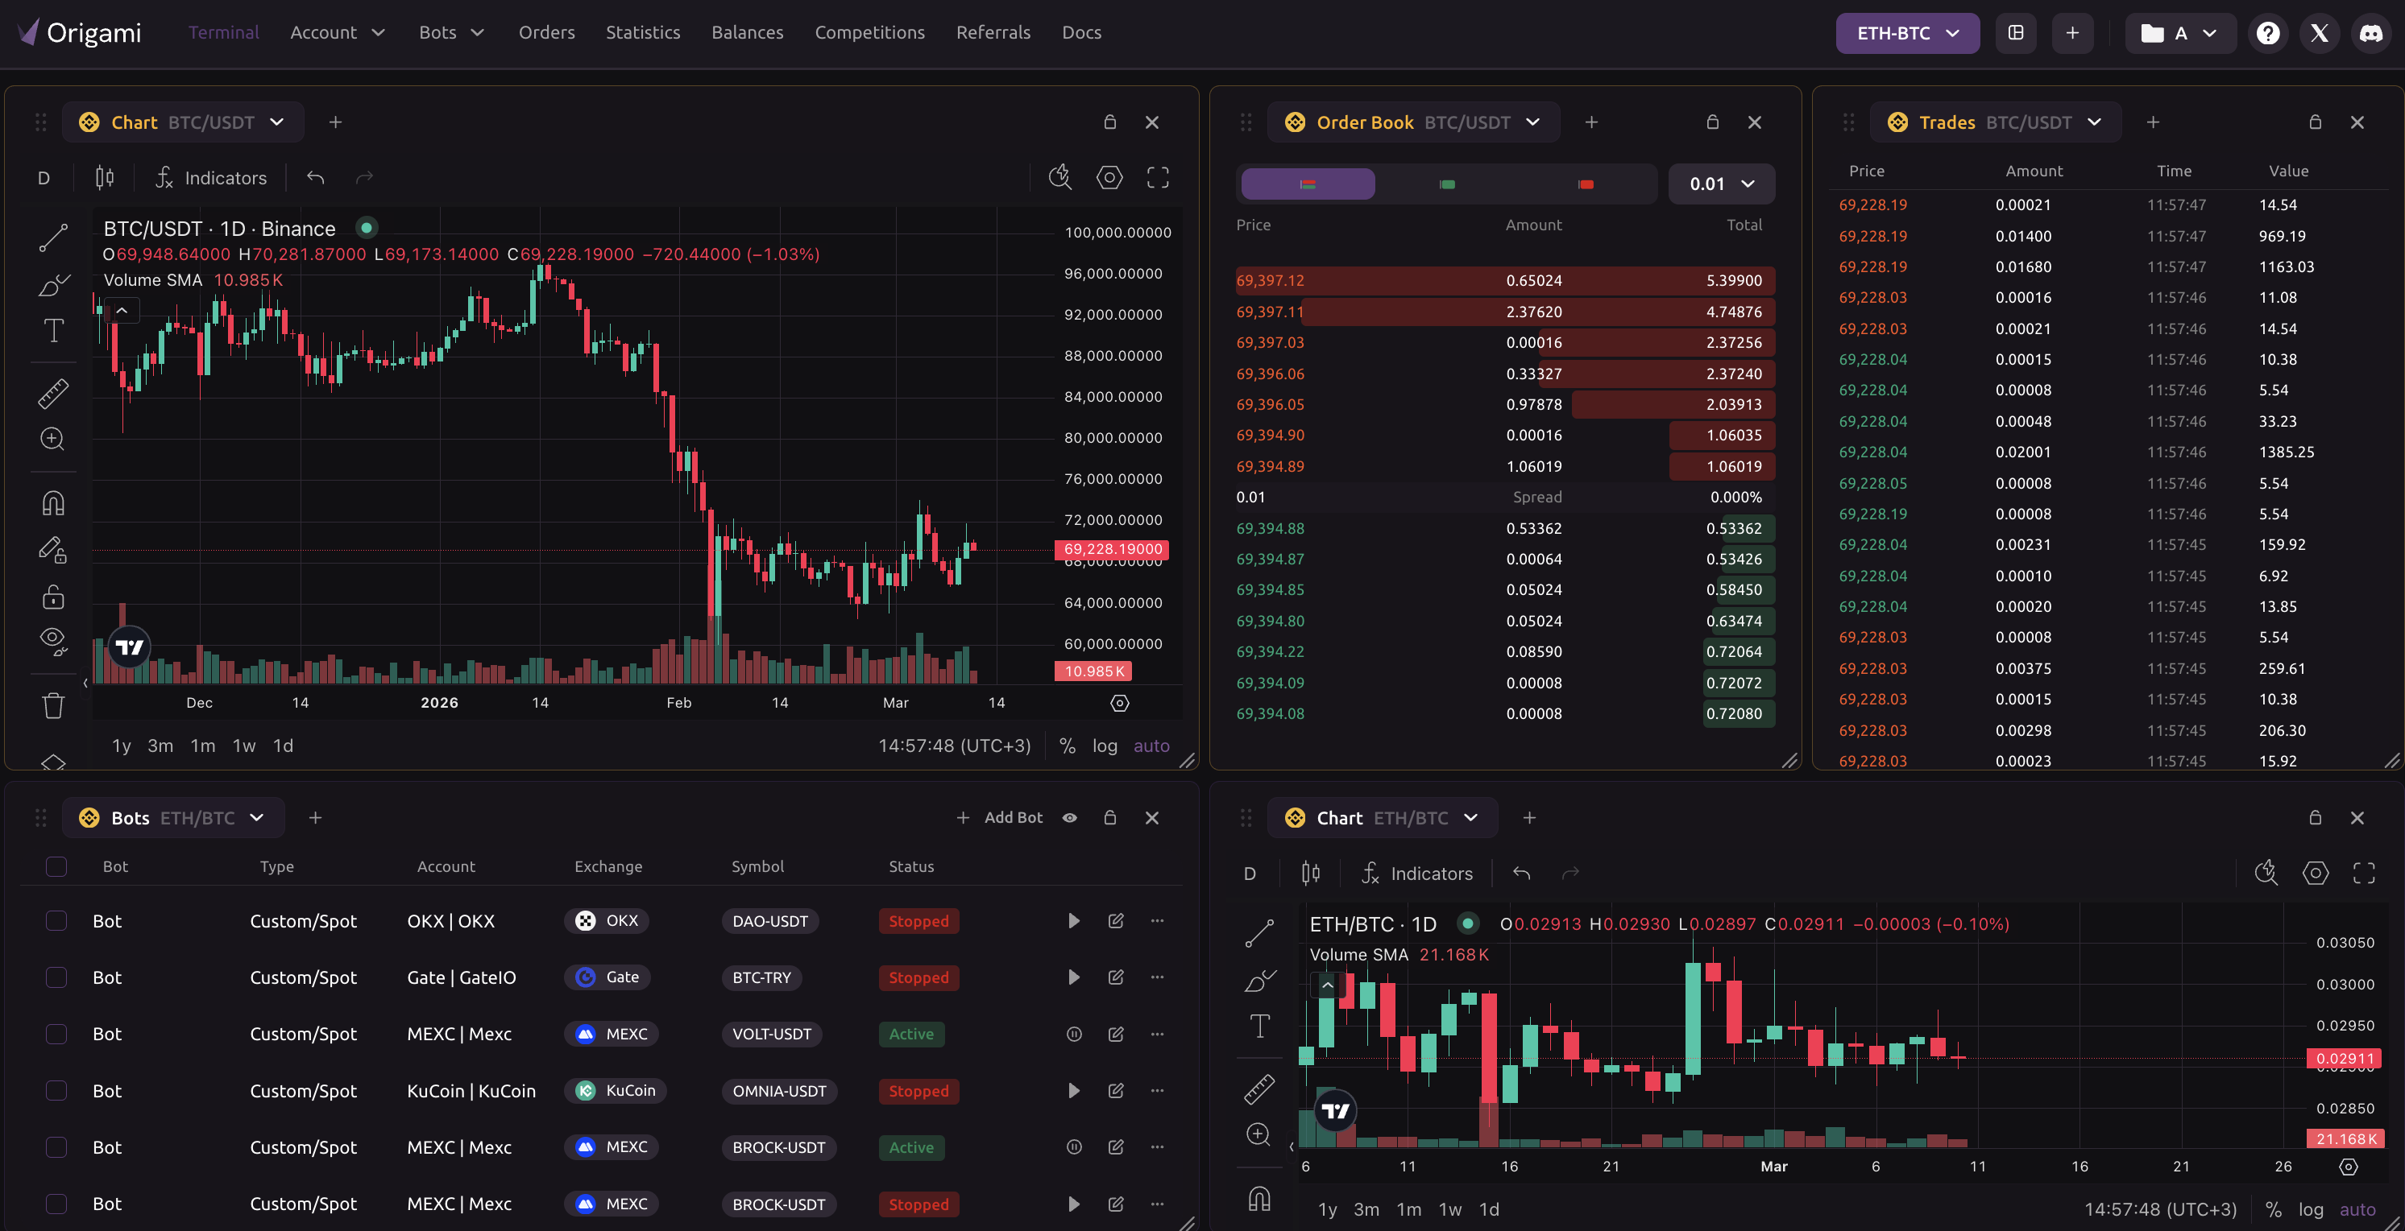This screenshot has width=2405, height=1231.
Task: Select the Text tool in BTC chart toolbar
Action: (x=53, y=330)
